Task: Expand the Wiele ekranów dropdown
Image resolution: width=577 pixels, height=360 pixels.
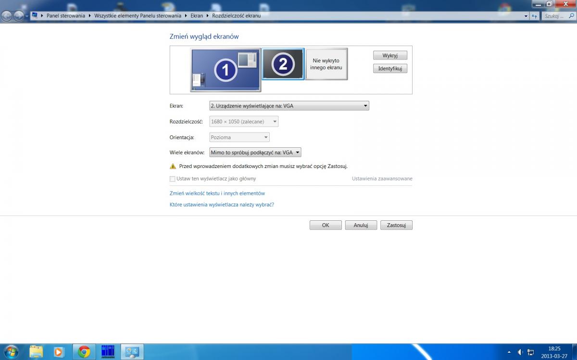Action: click(x=255, y=153)
